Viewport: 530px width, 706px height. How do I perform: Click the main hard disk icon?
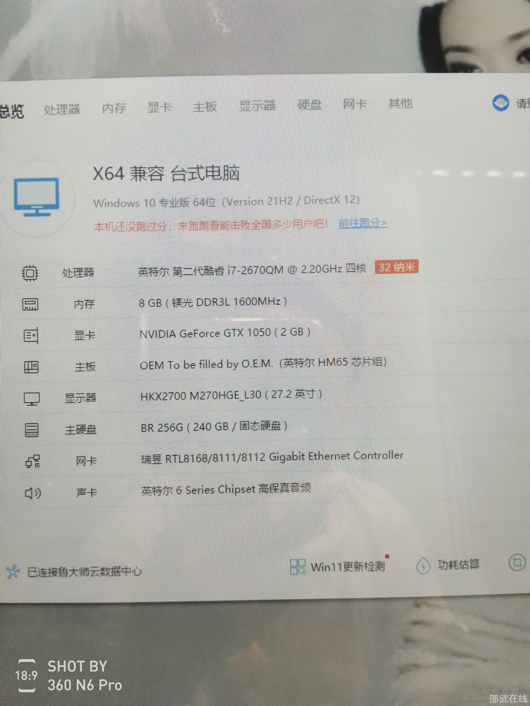[32, 430]
